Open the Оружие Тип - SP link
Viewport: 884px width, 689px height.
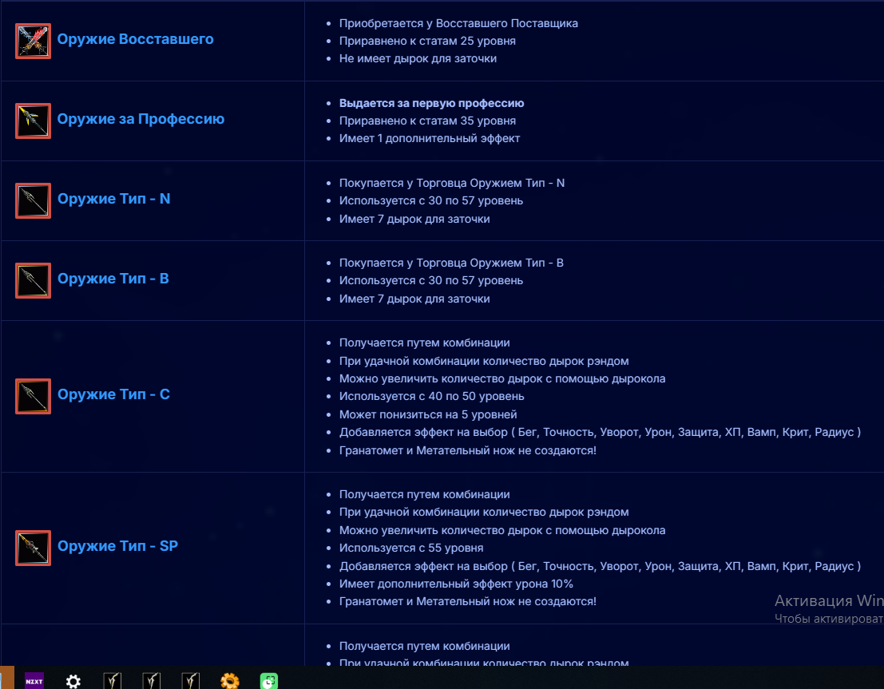(118, 546)
